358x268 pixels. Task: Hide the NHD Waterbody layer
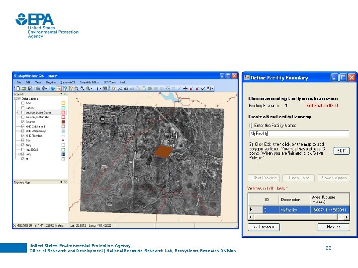click(x=23, y=131)
